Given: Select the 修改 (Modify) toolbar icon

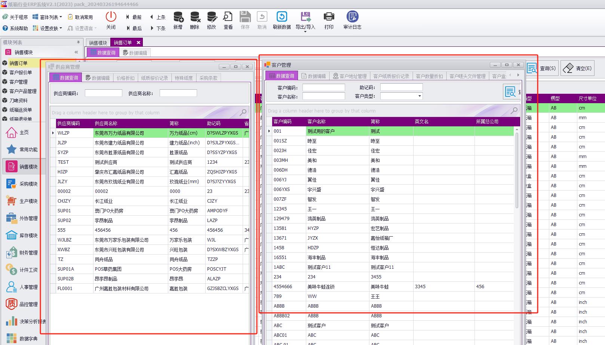Looking at the screenshot, I should point(212,19).
